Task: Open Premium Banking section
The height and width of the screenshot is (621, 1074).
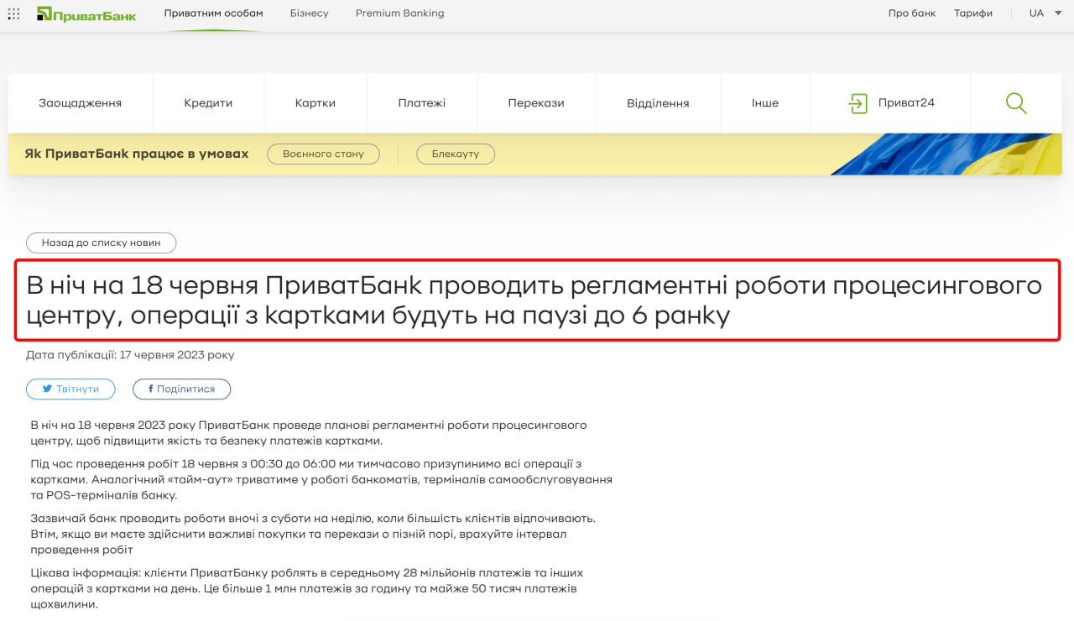Action: click(x=399, y=13)
